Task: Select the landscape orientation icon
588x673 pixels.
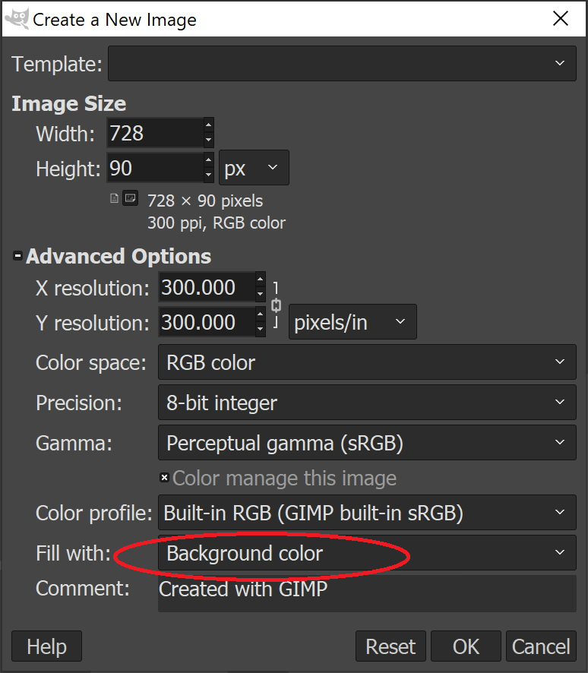Action: (x=130, y=199)
